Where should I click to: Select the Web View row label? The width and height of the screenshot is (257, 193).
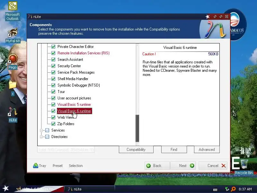(x=65, y=117)
